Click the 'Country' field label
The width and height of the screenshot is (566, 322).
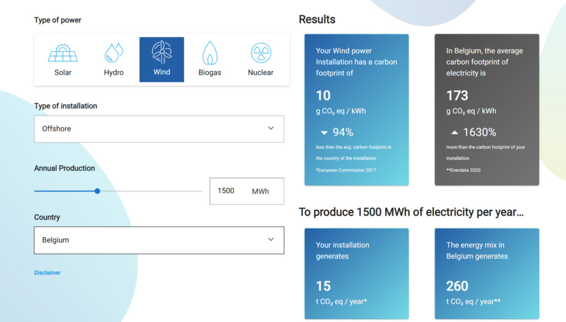tap(47, 218)
